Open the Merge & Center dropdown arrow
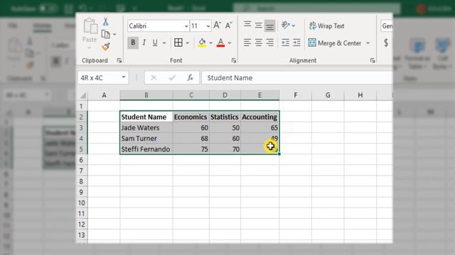This screenshot has width=455, height=255. [368, 43]
